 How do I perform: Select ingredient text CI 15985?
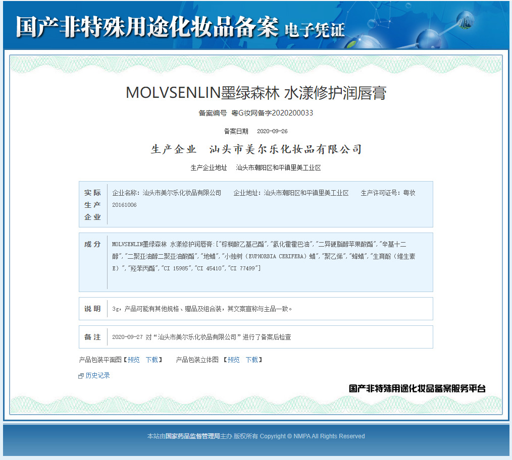point(176,268)
